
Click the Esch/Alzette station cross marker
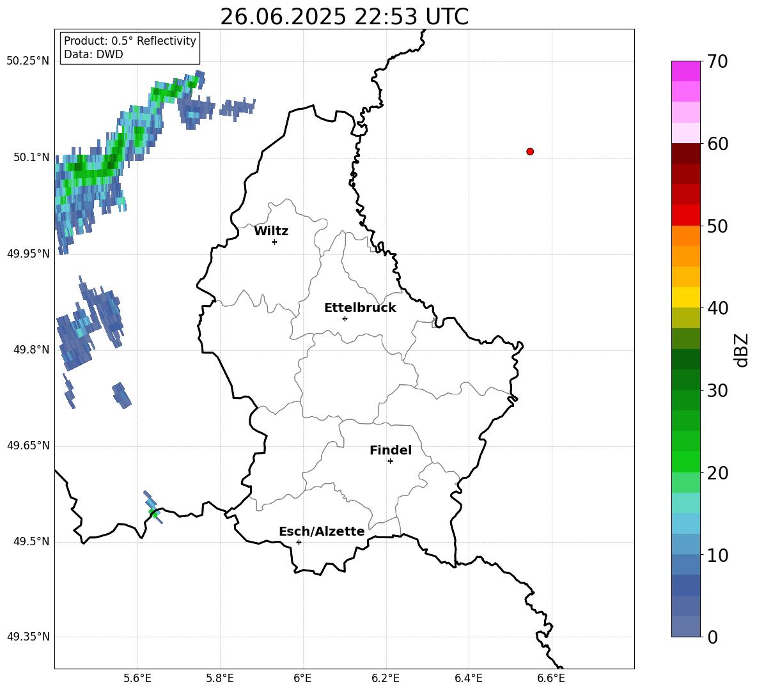pos(299,542)
